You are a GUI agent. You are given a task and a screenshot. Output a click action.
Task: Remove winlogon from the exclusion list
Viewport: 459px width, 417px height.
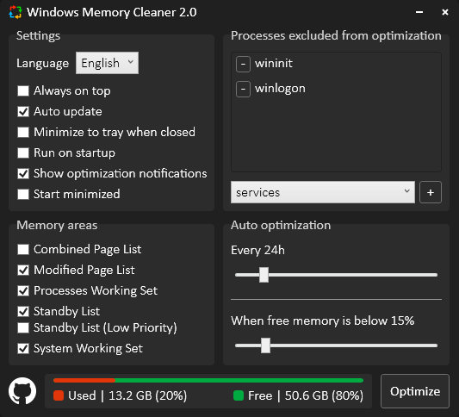tap(243, 89)
